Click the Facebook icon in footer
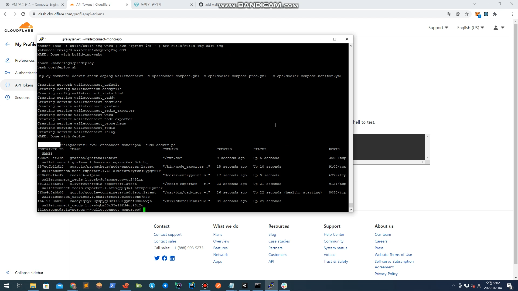The width and height of the screenshot is (518, 291). pos(164,258)
